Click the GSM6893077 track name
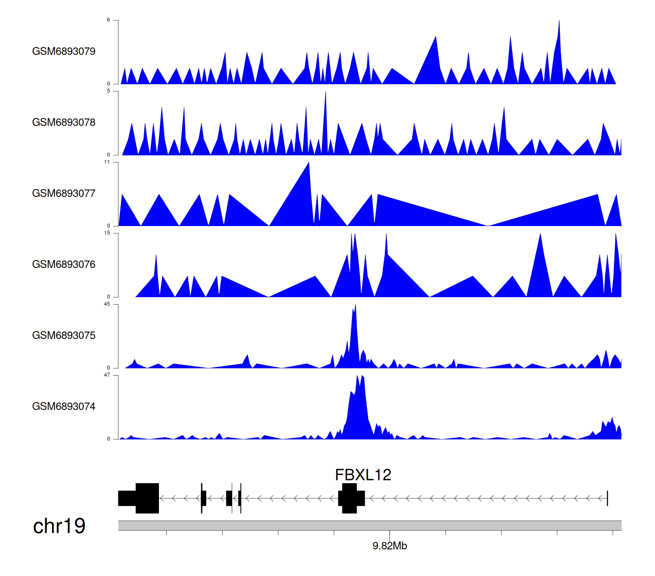 (x=64, y=194)
